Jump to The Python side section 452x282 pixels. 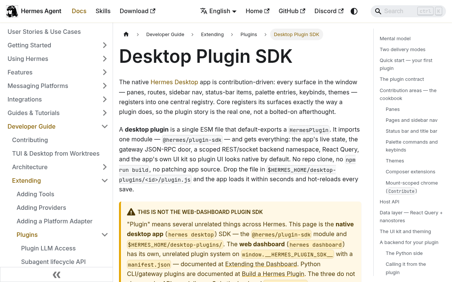point(404,253)
